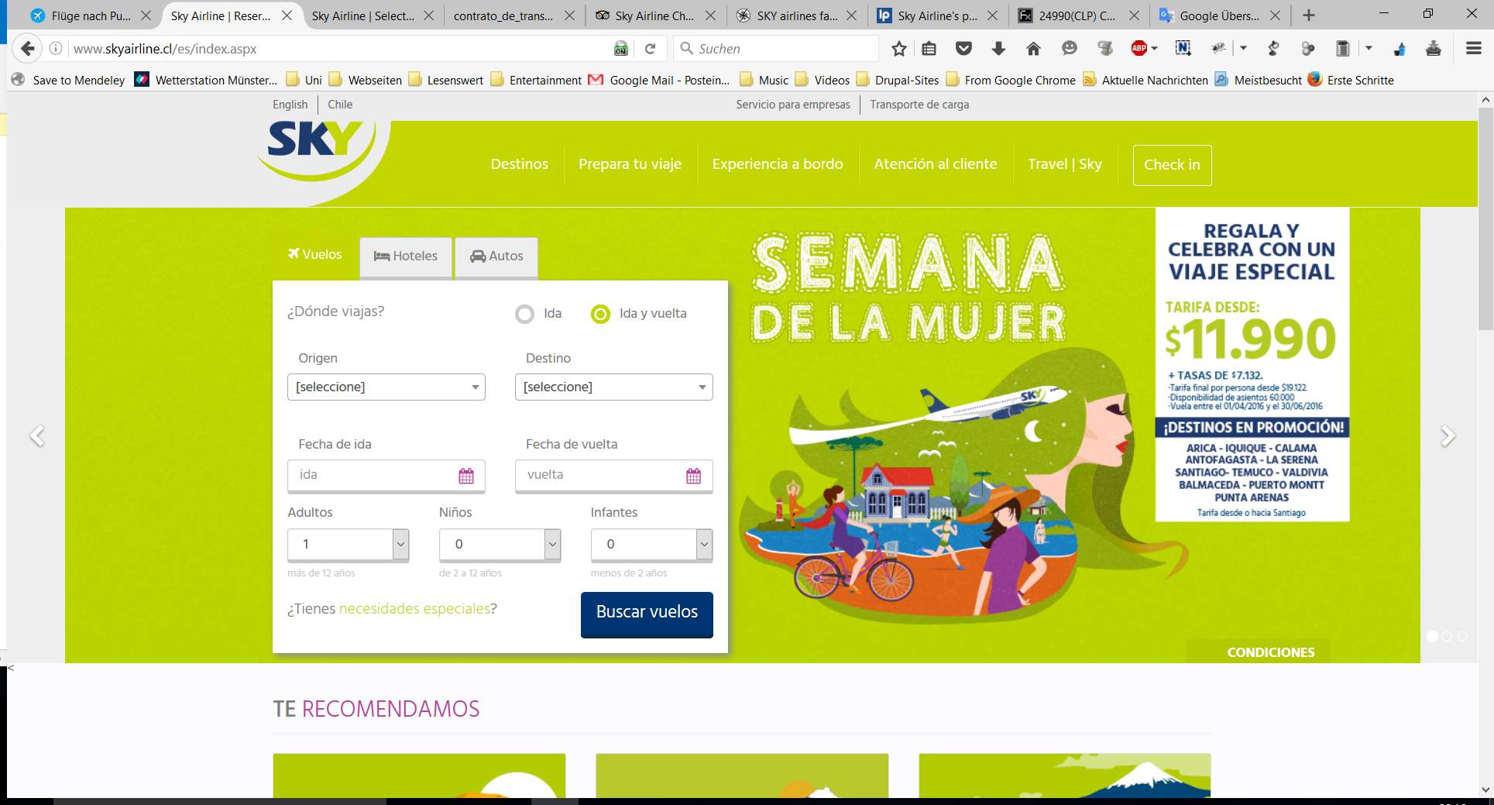
Task: Open the departure date calendar icon
Action: (466, 476)
